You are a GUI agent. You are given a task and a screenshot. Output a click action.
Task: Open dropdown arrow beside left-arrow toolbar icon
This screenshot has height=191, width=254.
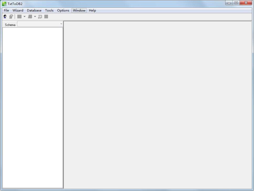click(35, 17)
